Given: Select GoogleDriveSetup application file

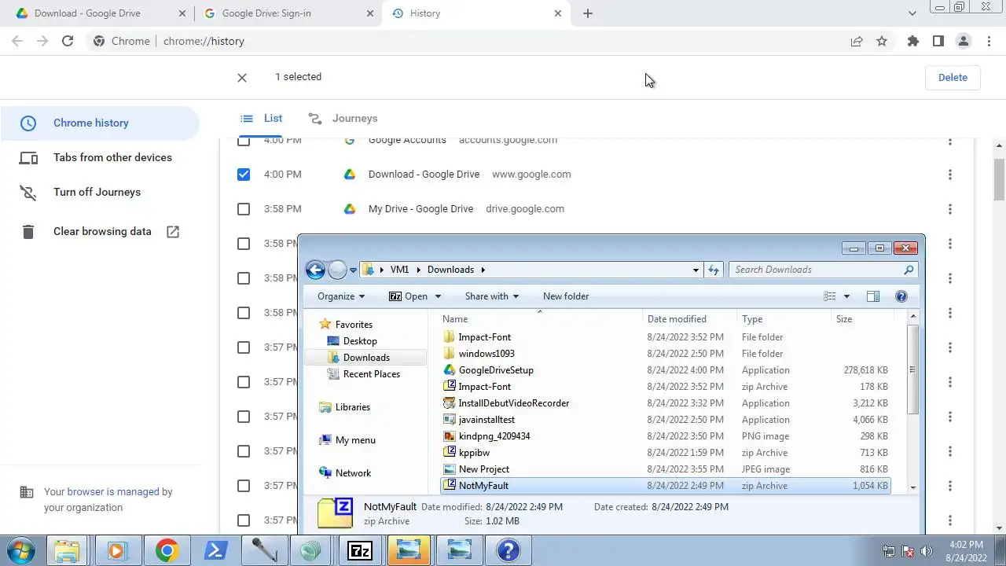Looking at the screenshot, I should [x=496, y=370].
